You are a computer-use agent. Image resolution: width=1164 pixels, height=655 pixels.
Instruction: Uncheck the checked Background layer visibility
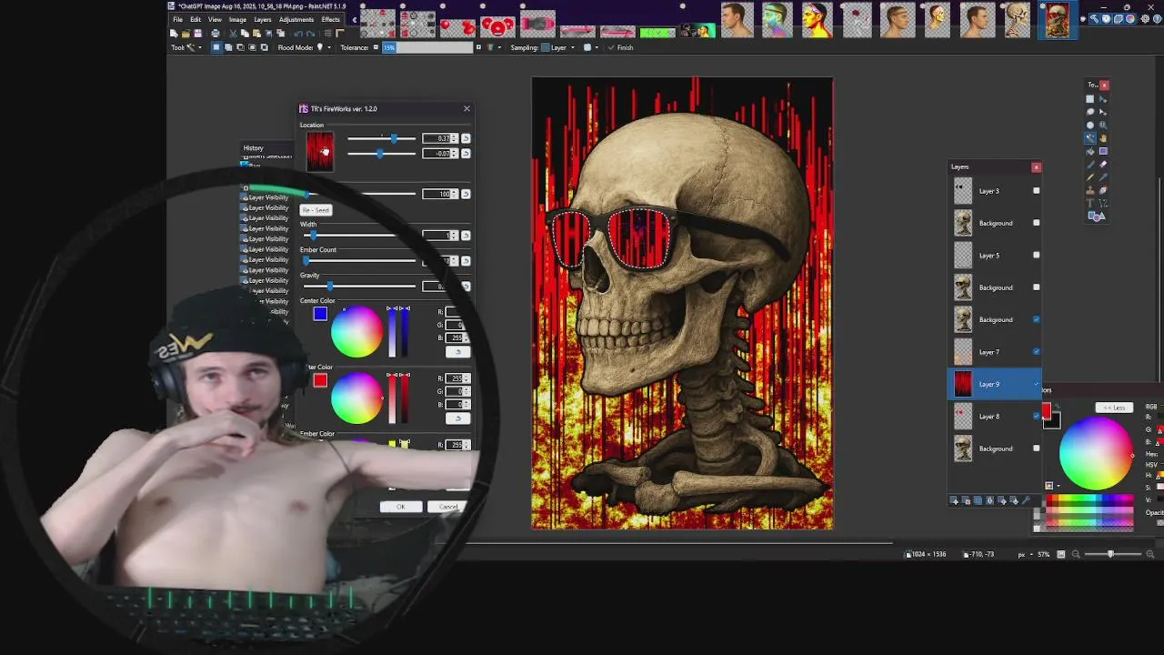tap(1037, 319)
